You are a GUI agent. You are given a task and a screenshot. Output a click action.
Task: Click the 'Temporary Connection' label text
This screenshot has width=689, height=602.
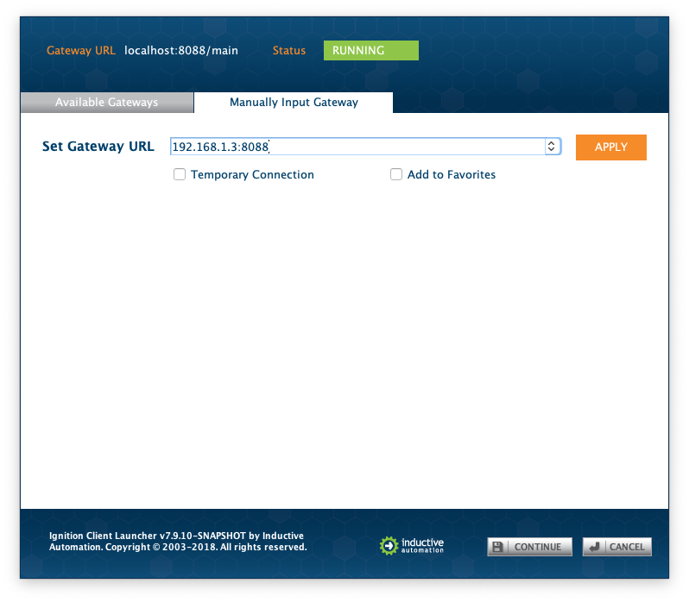(252, 175)
